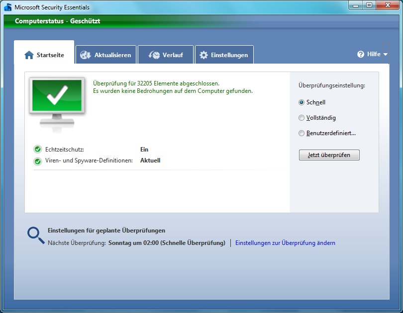
Task: Click the magnifying glass scheduled scan icon
Action: (x=36, y=235)
